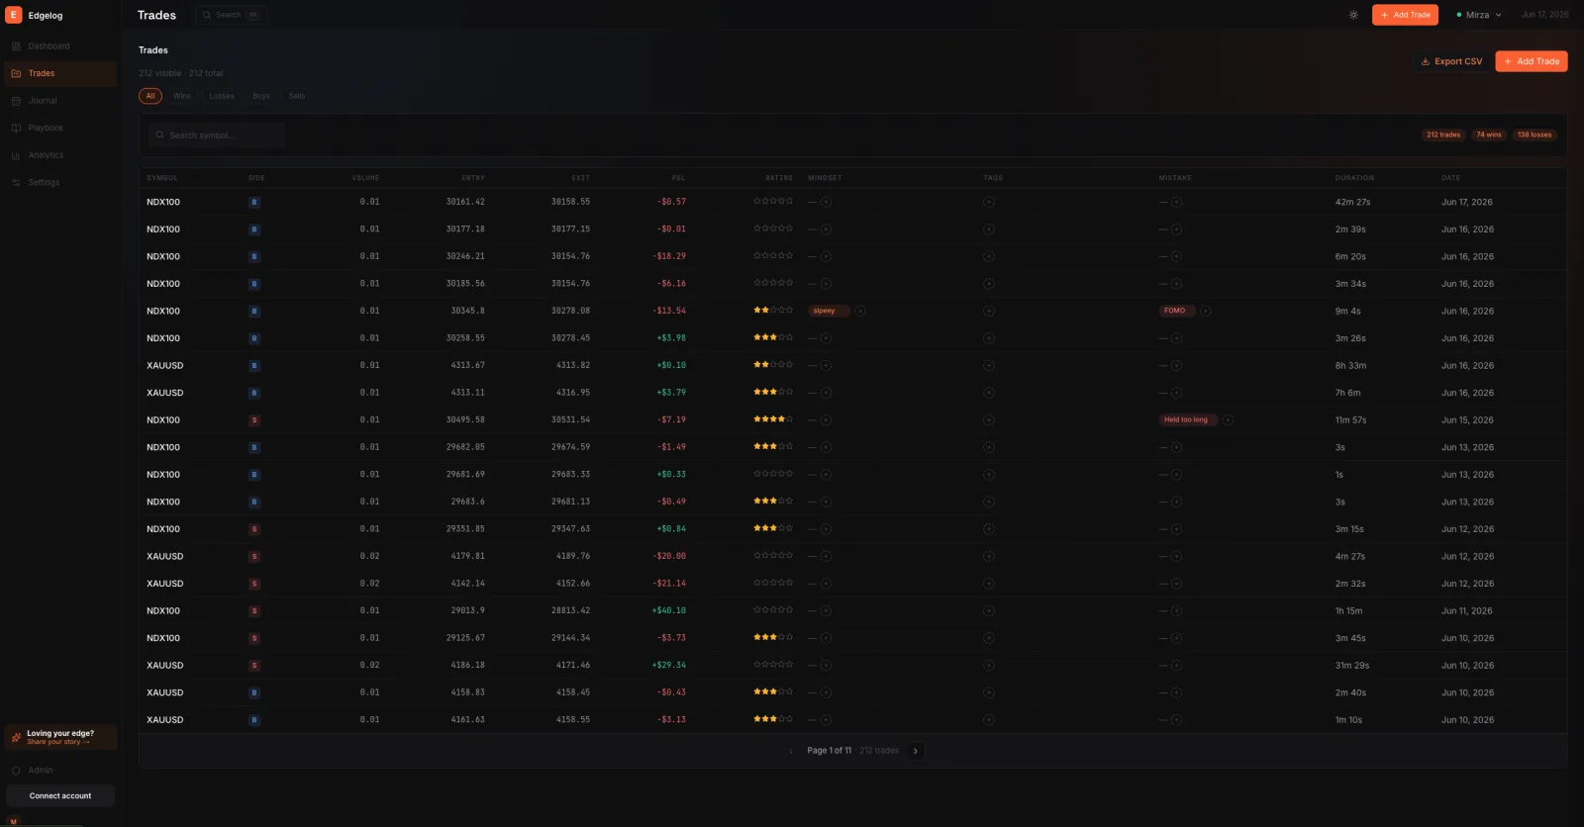This screenshot has height=827, width=1584.
Task: Focus the global Search box
Action: [231, 15]
